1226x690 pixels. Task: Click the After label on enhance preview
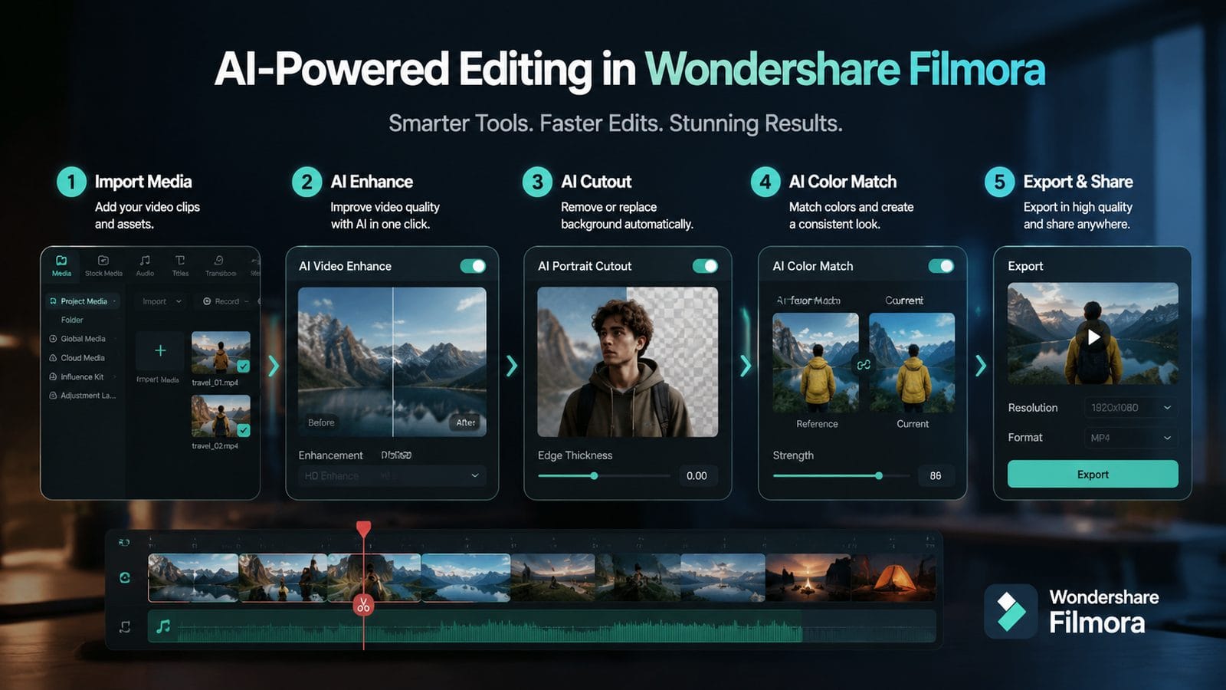tap(466, 422)
